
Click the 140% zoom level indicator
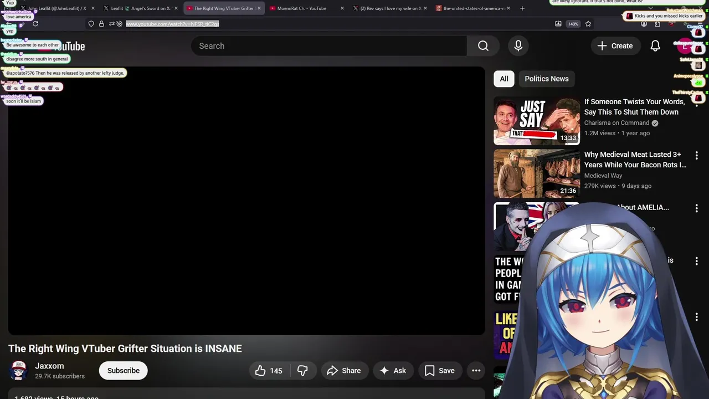(x=573, y=24)
